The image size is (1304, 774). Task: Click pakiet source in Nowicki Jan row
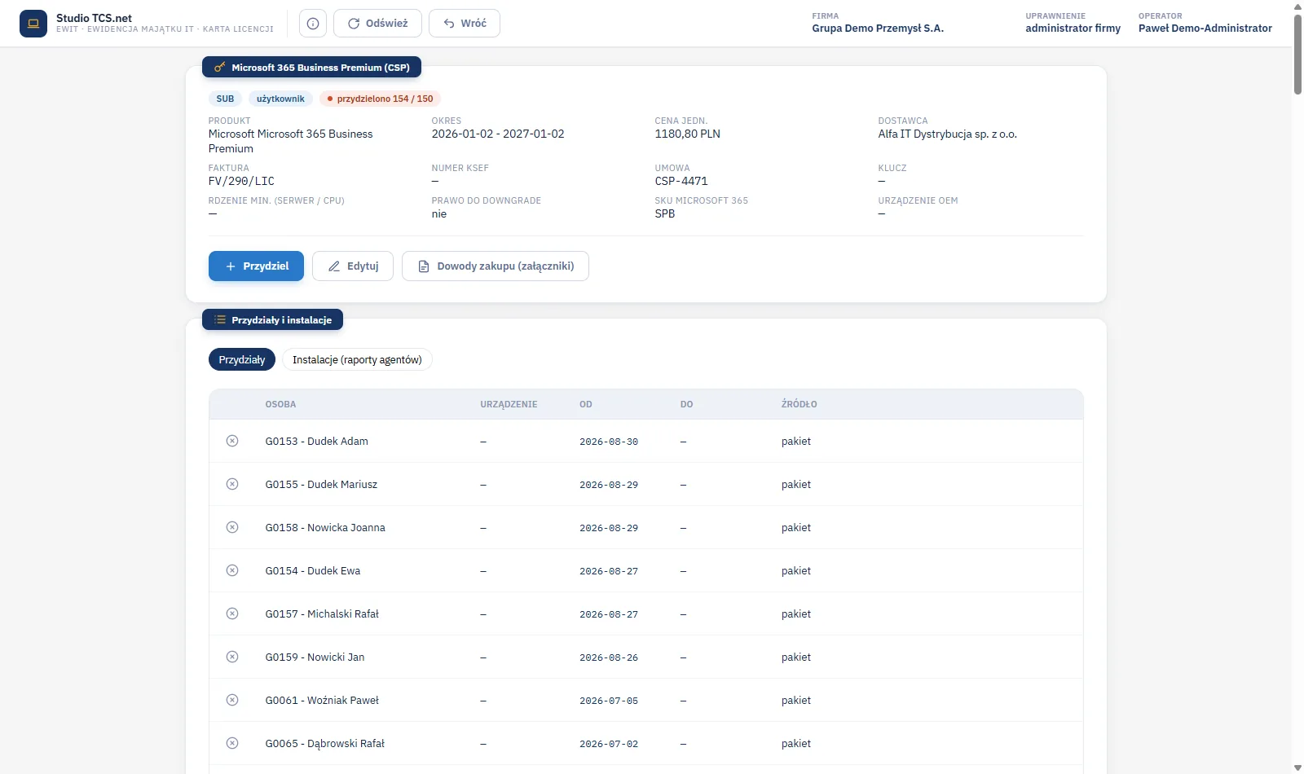pos(796,657)
